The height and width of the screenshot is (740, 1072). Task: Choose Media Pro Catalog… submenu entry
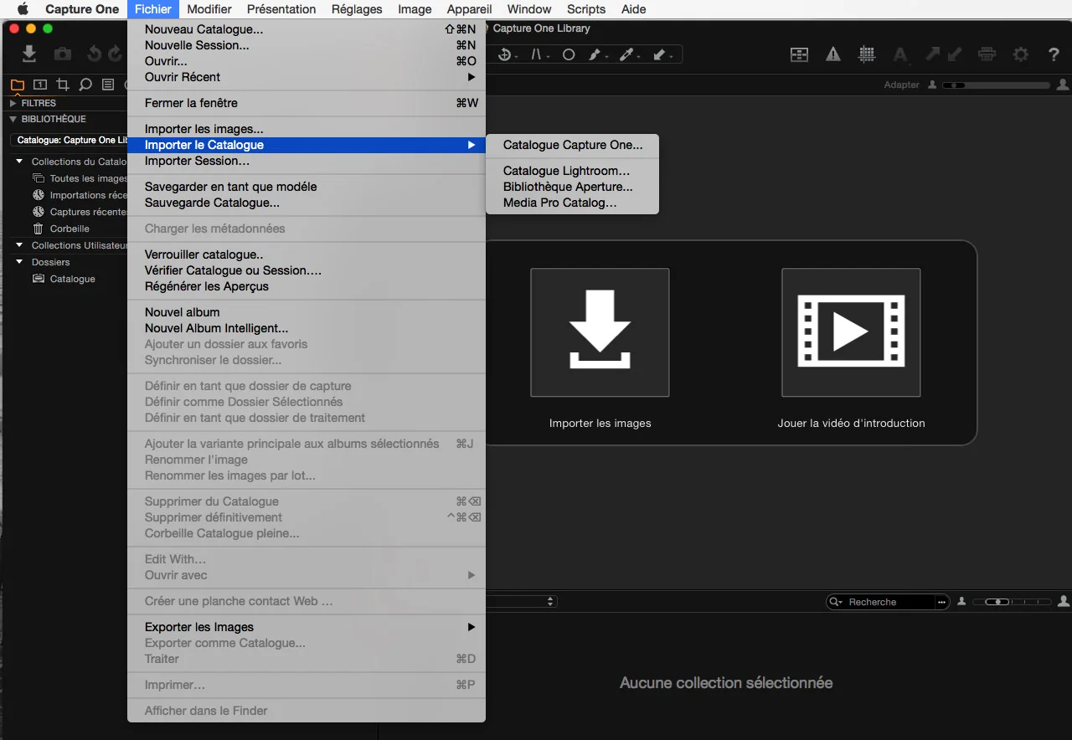pos(573,203)
